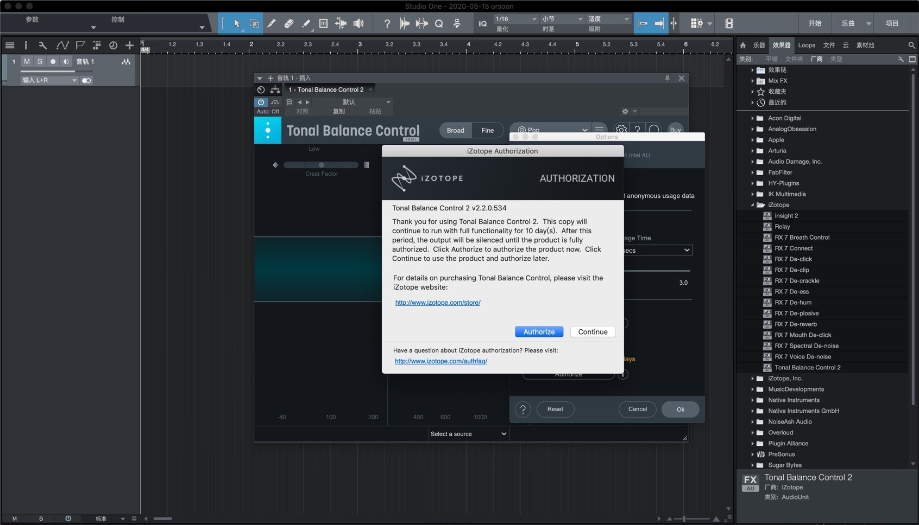This screenshot has width=919, height=525.
Task: Open the Select a source dropdown
Action: click(x=468, y=434)
